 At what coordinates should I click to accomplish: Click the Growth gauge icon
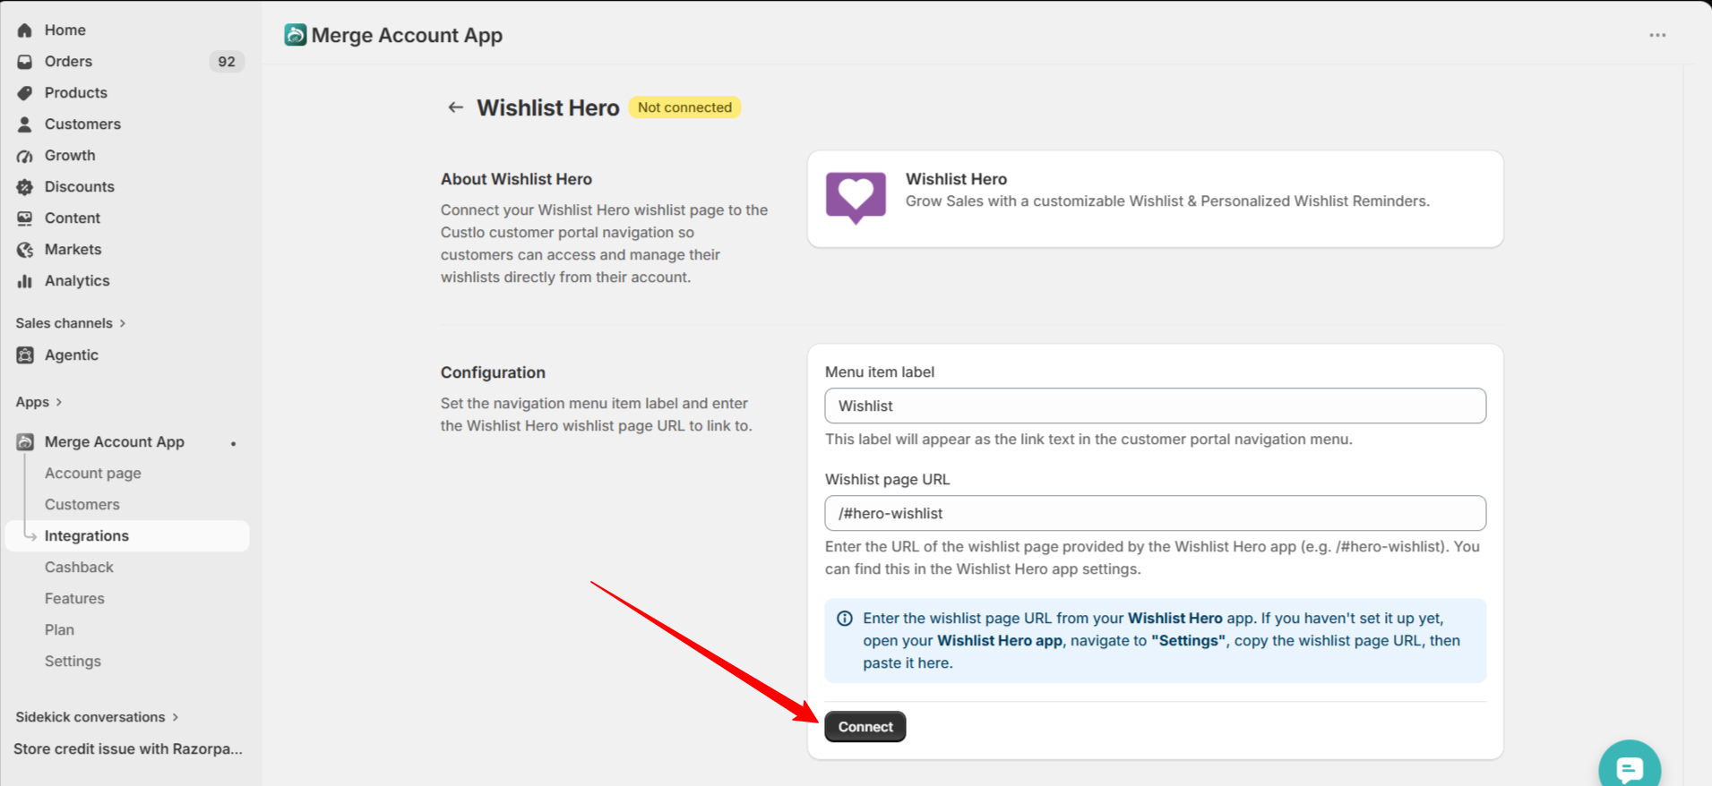25,156
